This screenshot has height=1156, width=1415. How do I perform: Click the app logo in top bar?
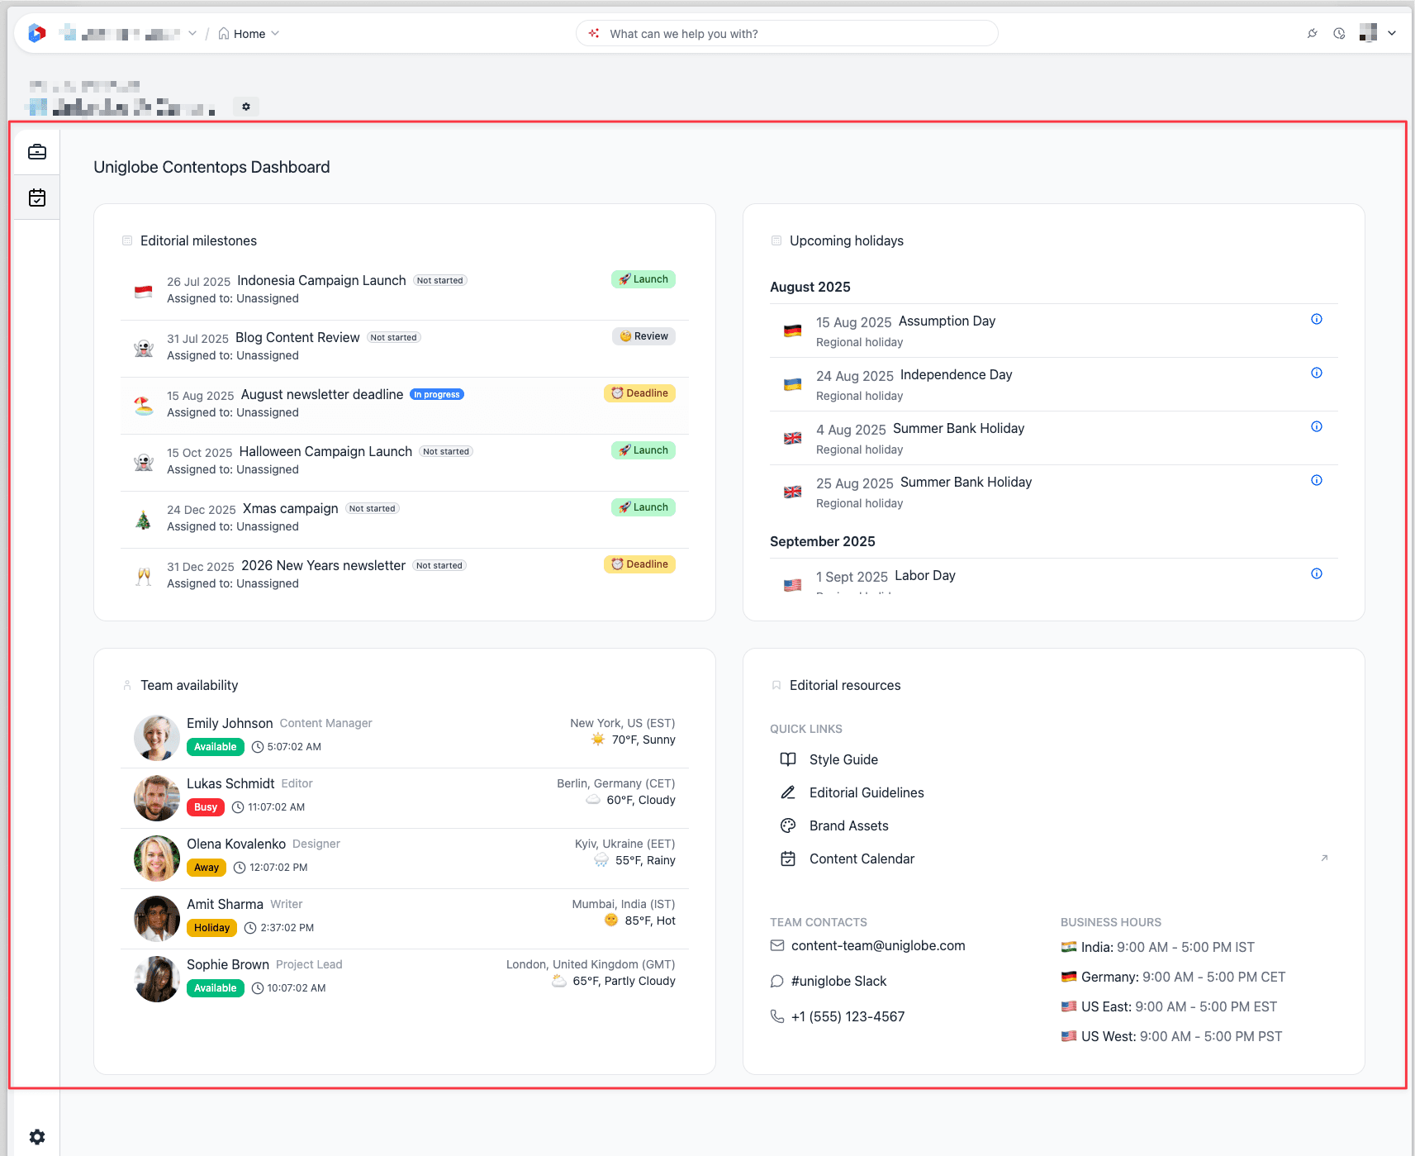click(36, 33)
